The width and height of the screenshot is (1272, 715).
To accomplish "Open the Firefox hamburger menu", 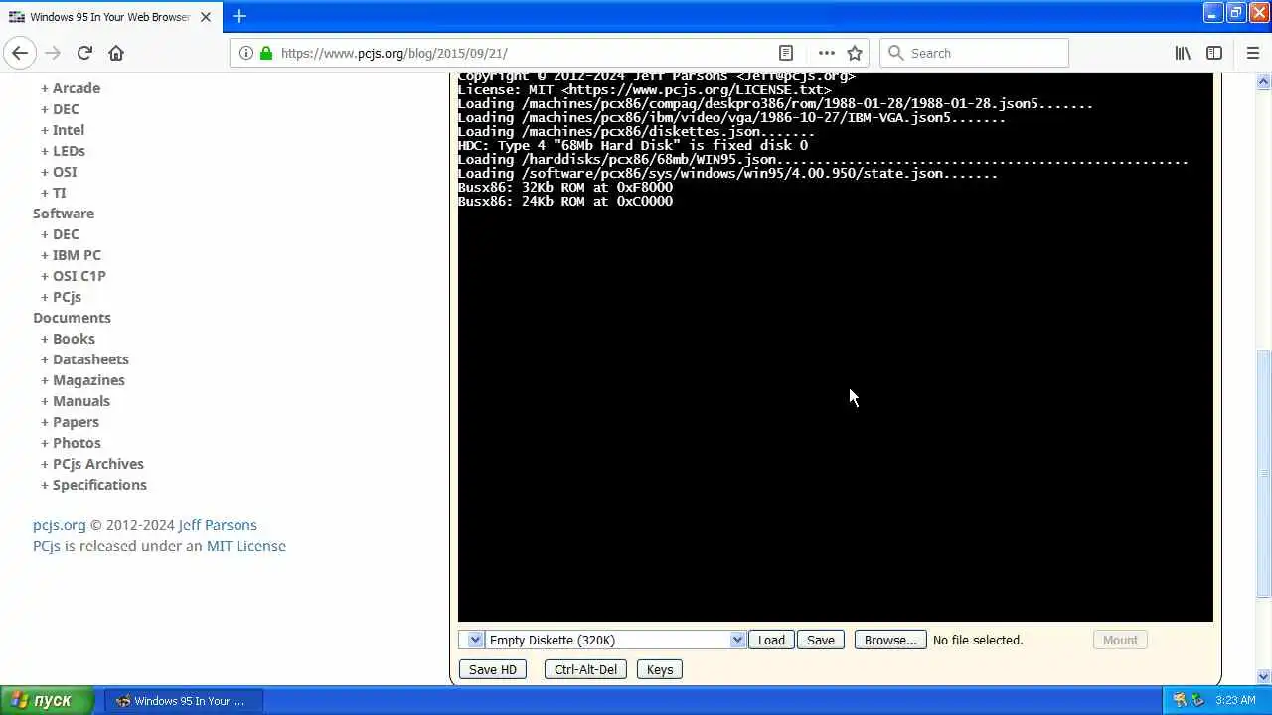I will click(1252, 53).
